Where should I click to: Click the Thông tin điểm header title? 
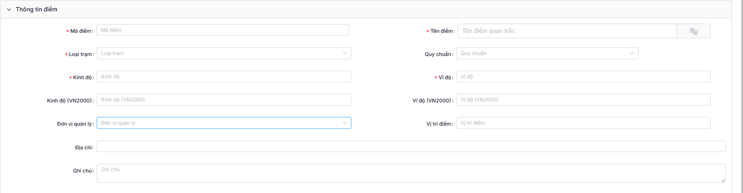[x=36, y=10]
